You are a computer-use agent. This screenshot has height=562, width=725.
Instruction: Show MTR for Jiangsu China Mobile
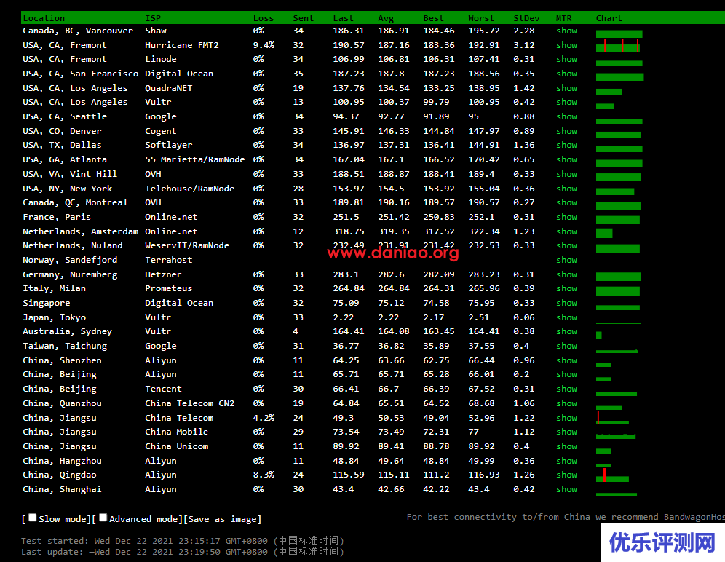tap(566, 432)
